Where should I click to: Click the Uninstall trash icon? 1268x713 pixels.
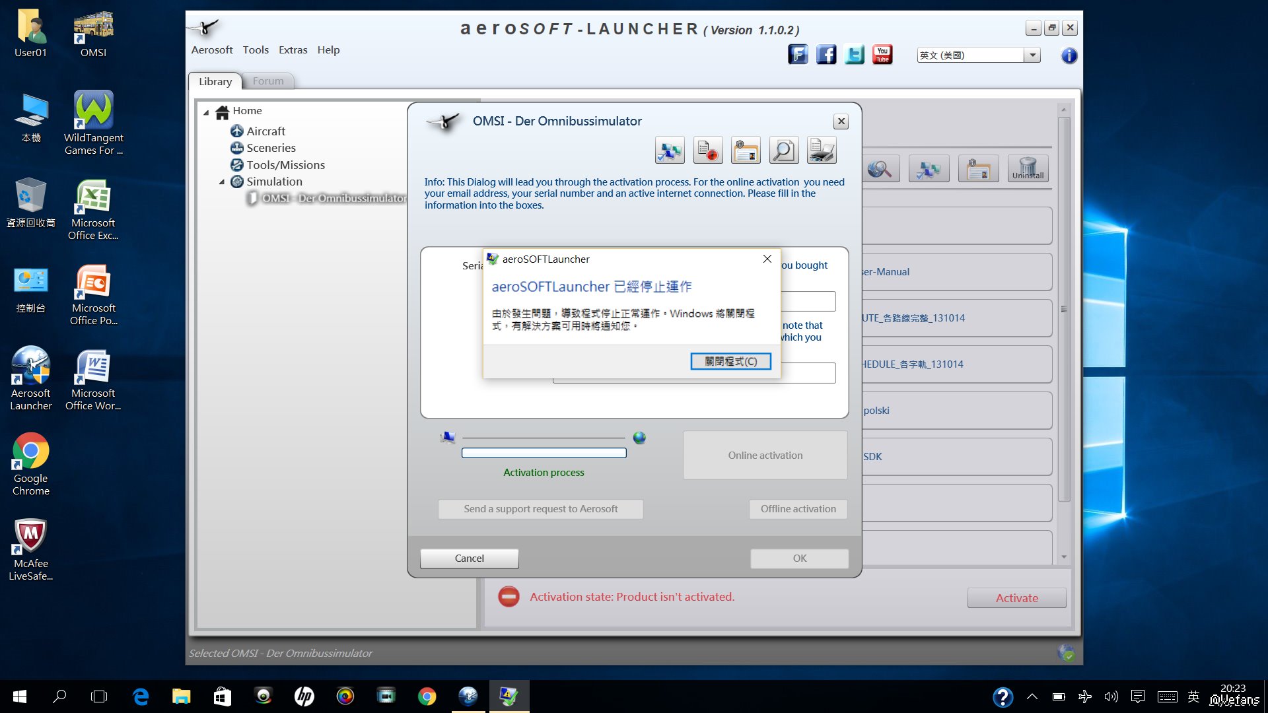point(1028,169)
